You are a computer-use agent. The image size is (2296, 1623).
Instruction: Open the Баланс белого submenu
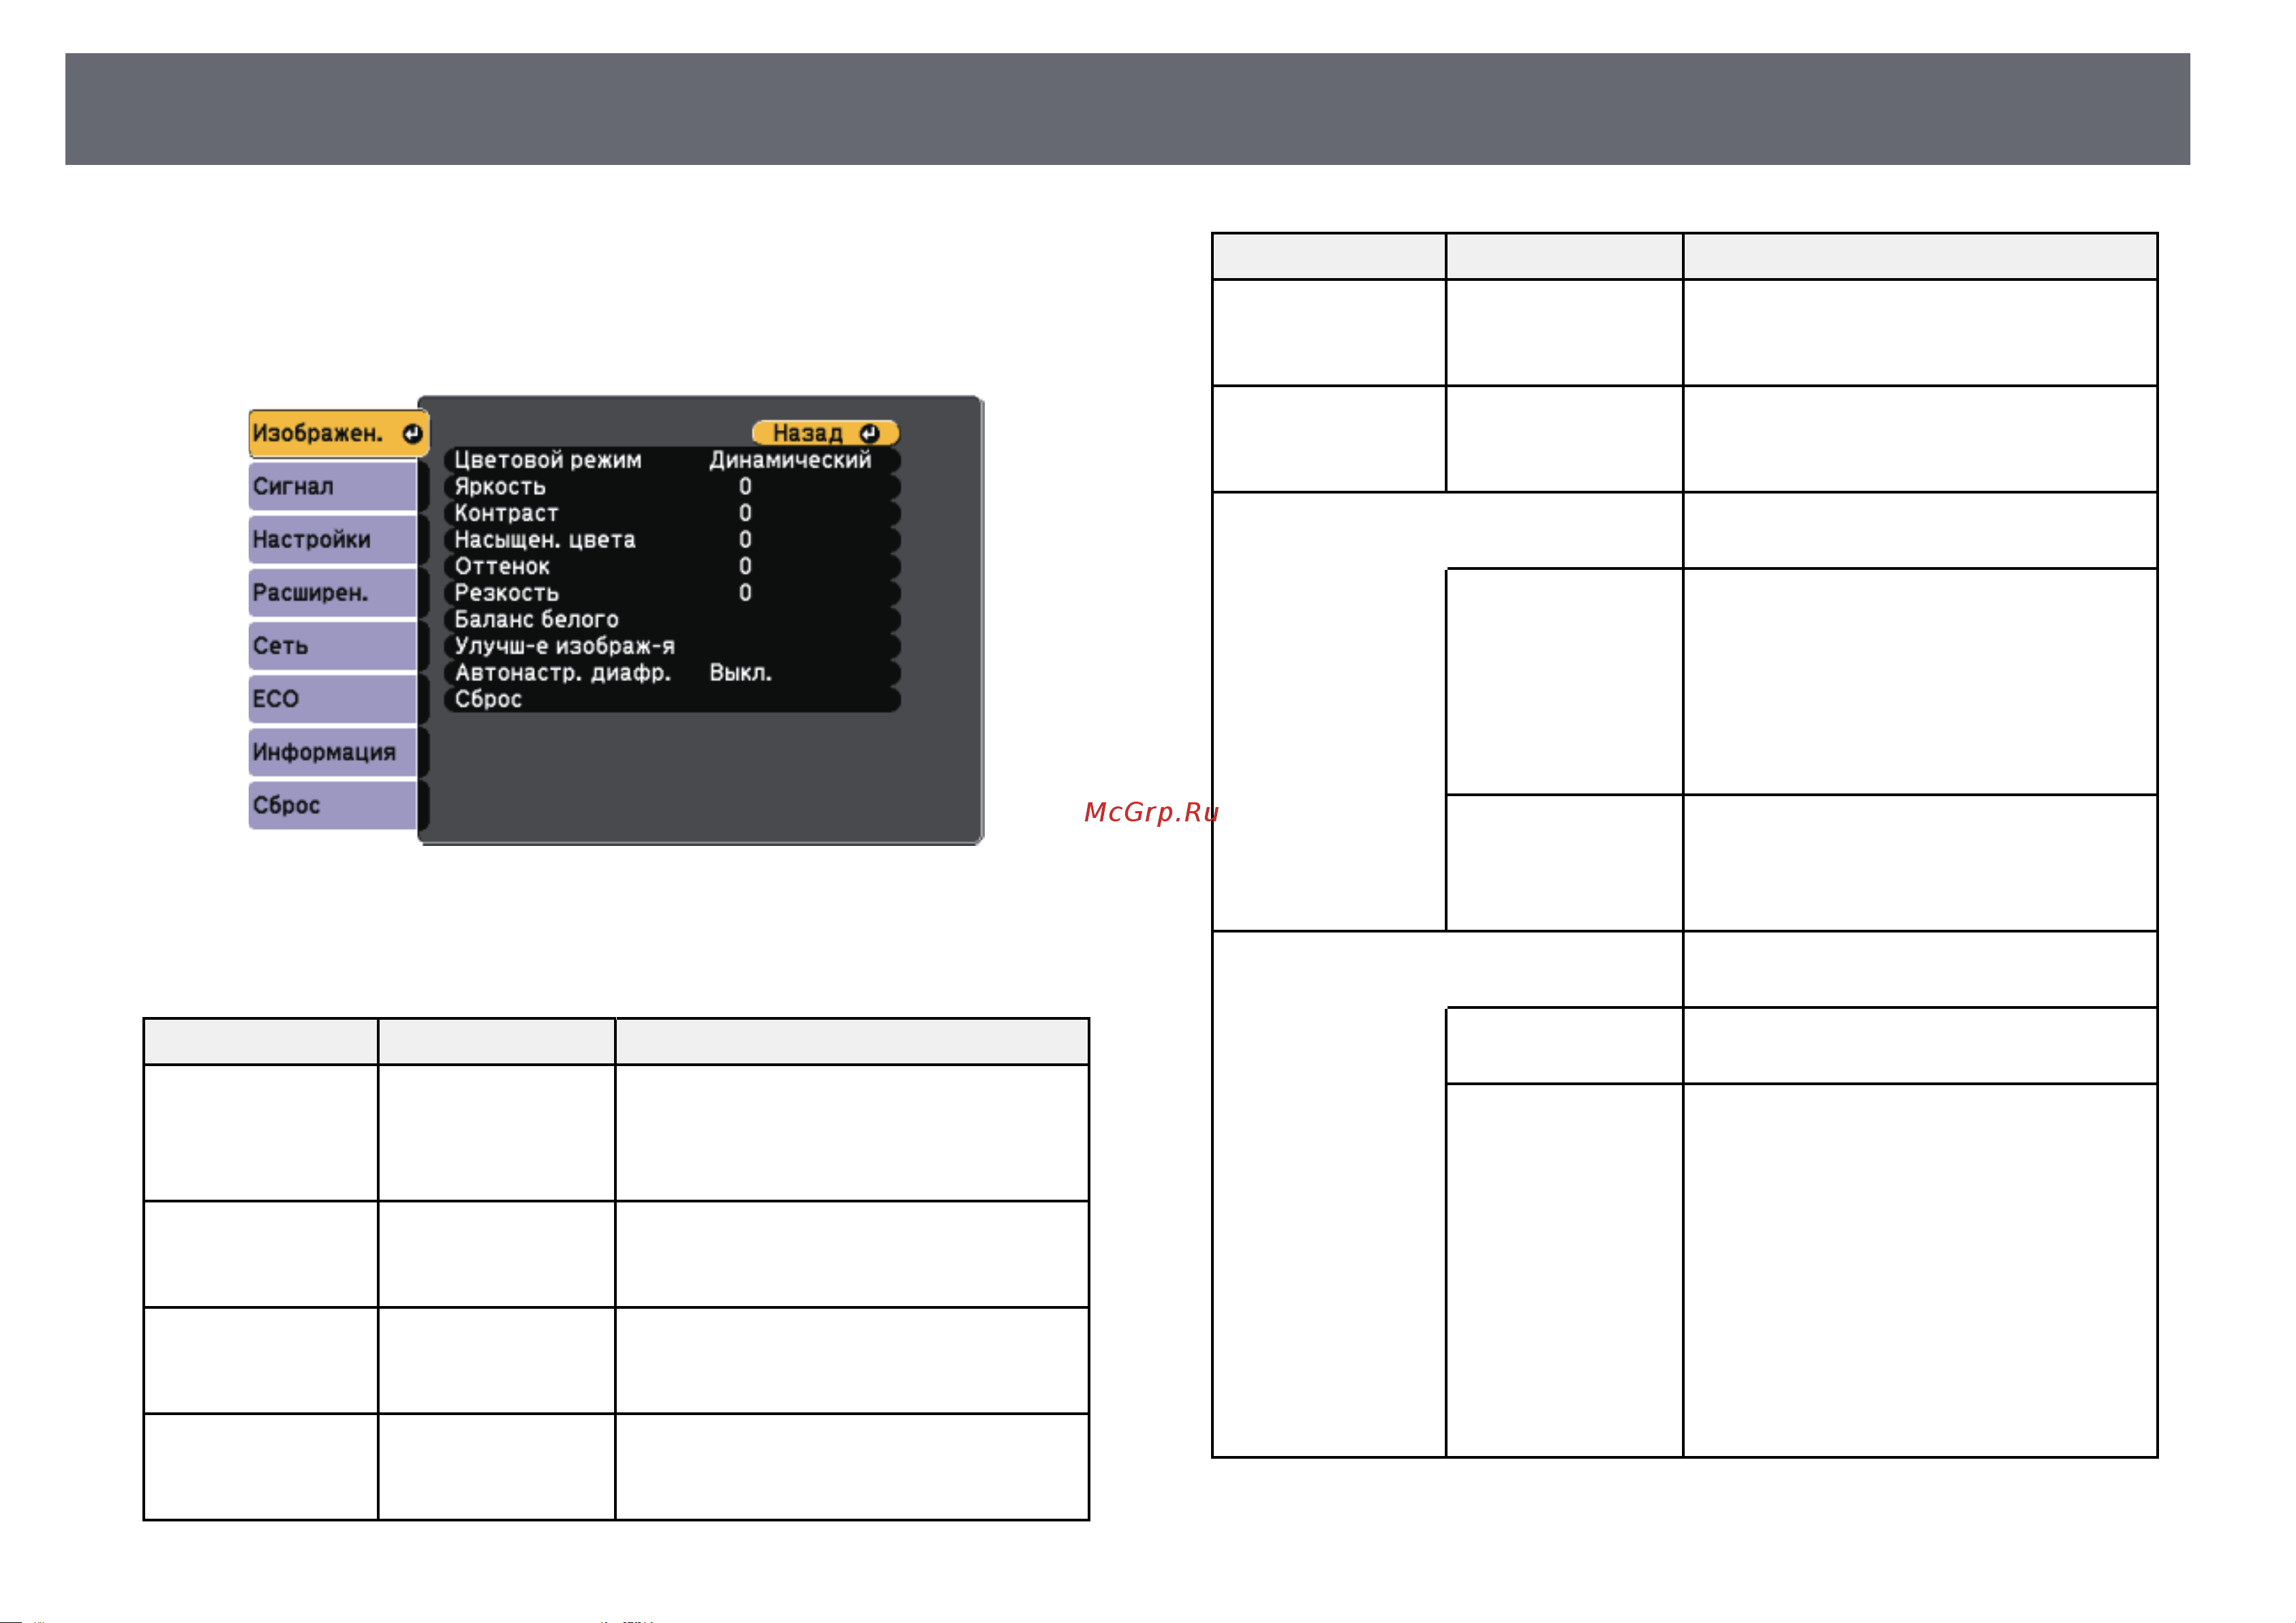pyautogui.click(x=672, y=619)
